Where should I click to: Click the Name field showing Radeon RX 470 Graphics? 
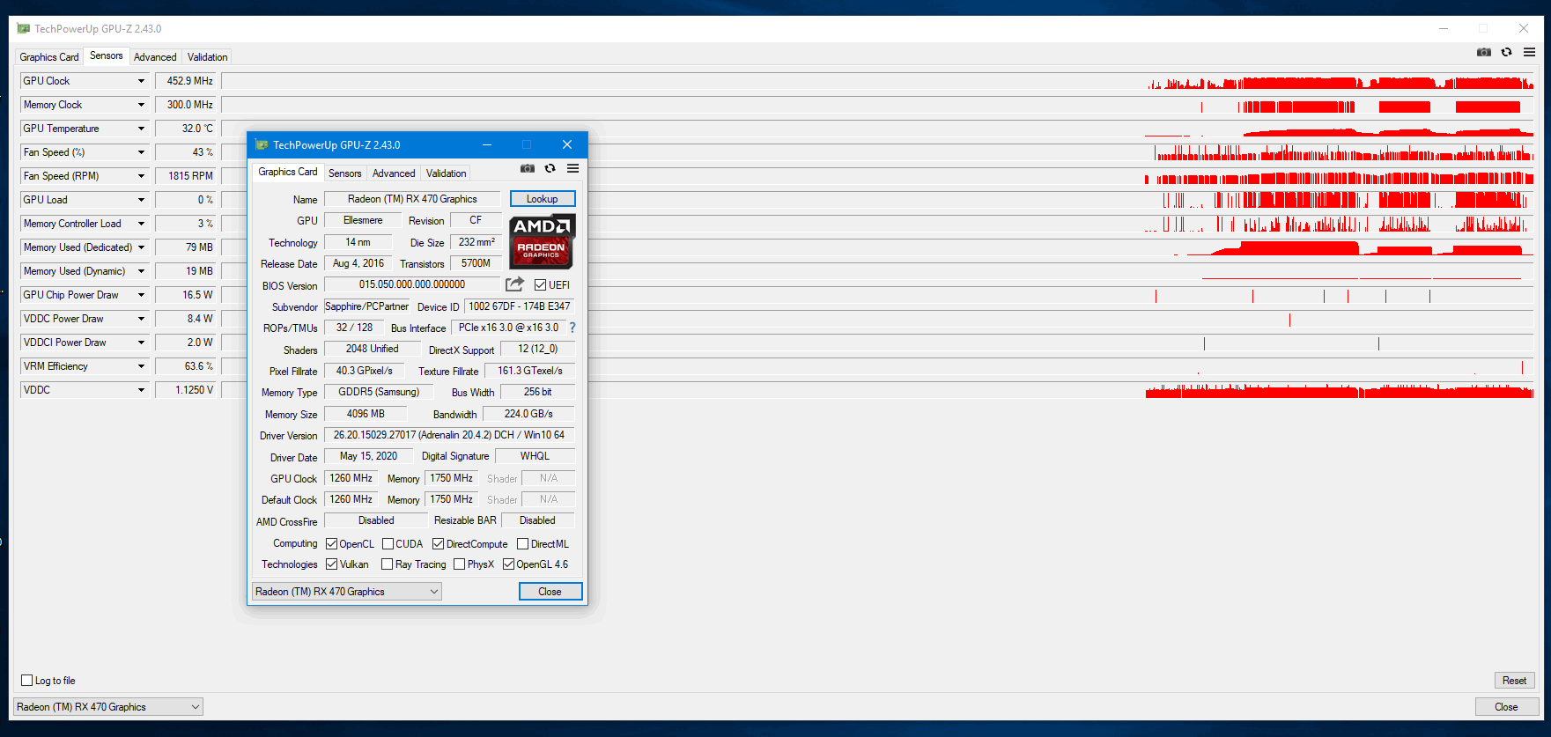click(x=412, y=199)
